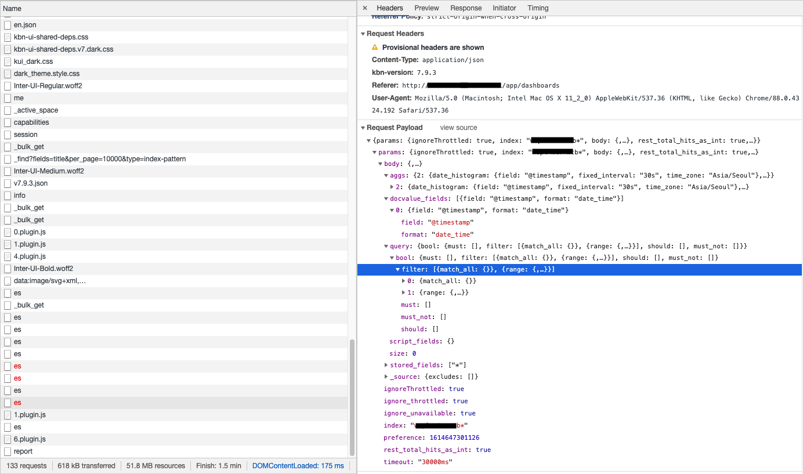This screenshot has height=474, width=803.
Task: Collapse the Request Payload section
Action: coord(363,128)
